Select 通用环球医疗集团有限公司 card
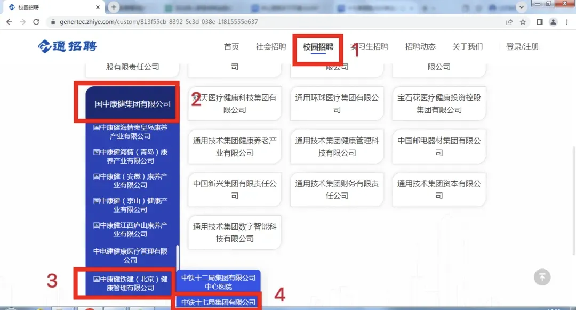The height and width of the screenshot is (310, 576). click(x=337, y=104)
